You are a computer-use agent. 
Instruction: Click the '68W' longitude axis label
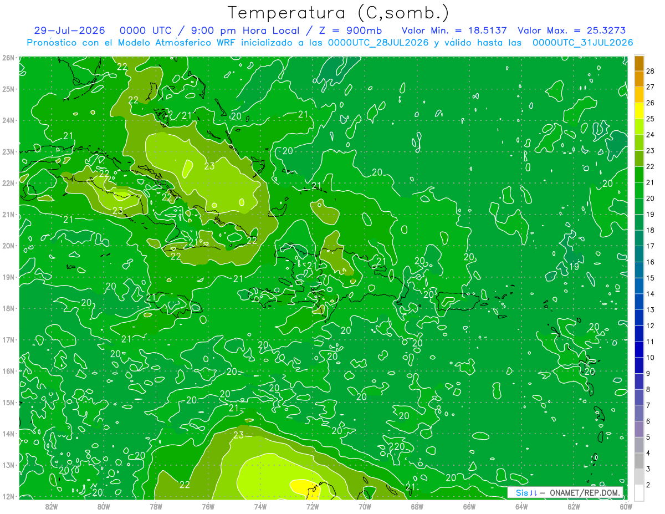coord(417,506)
